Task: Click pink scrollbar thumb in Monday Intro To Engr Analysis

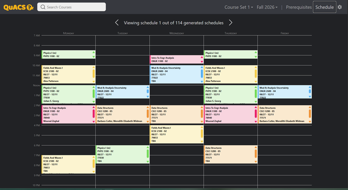Action: pyautogui.click(x=94, y=114)
